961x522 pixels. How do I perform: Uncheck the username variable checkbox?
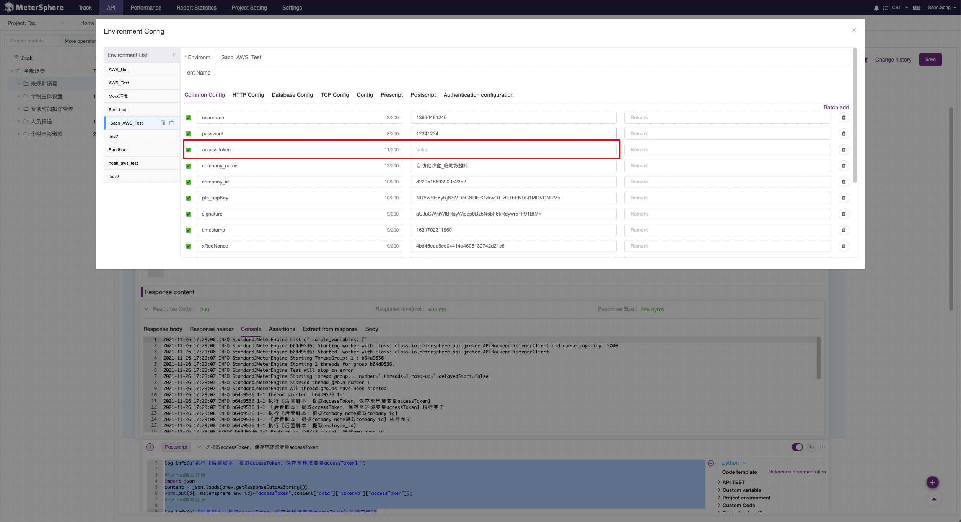click(x=188, y=118)
